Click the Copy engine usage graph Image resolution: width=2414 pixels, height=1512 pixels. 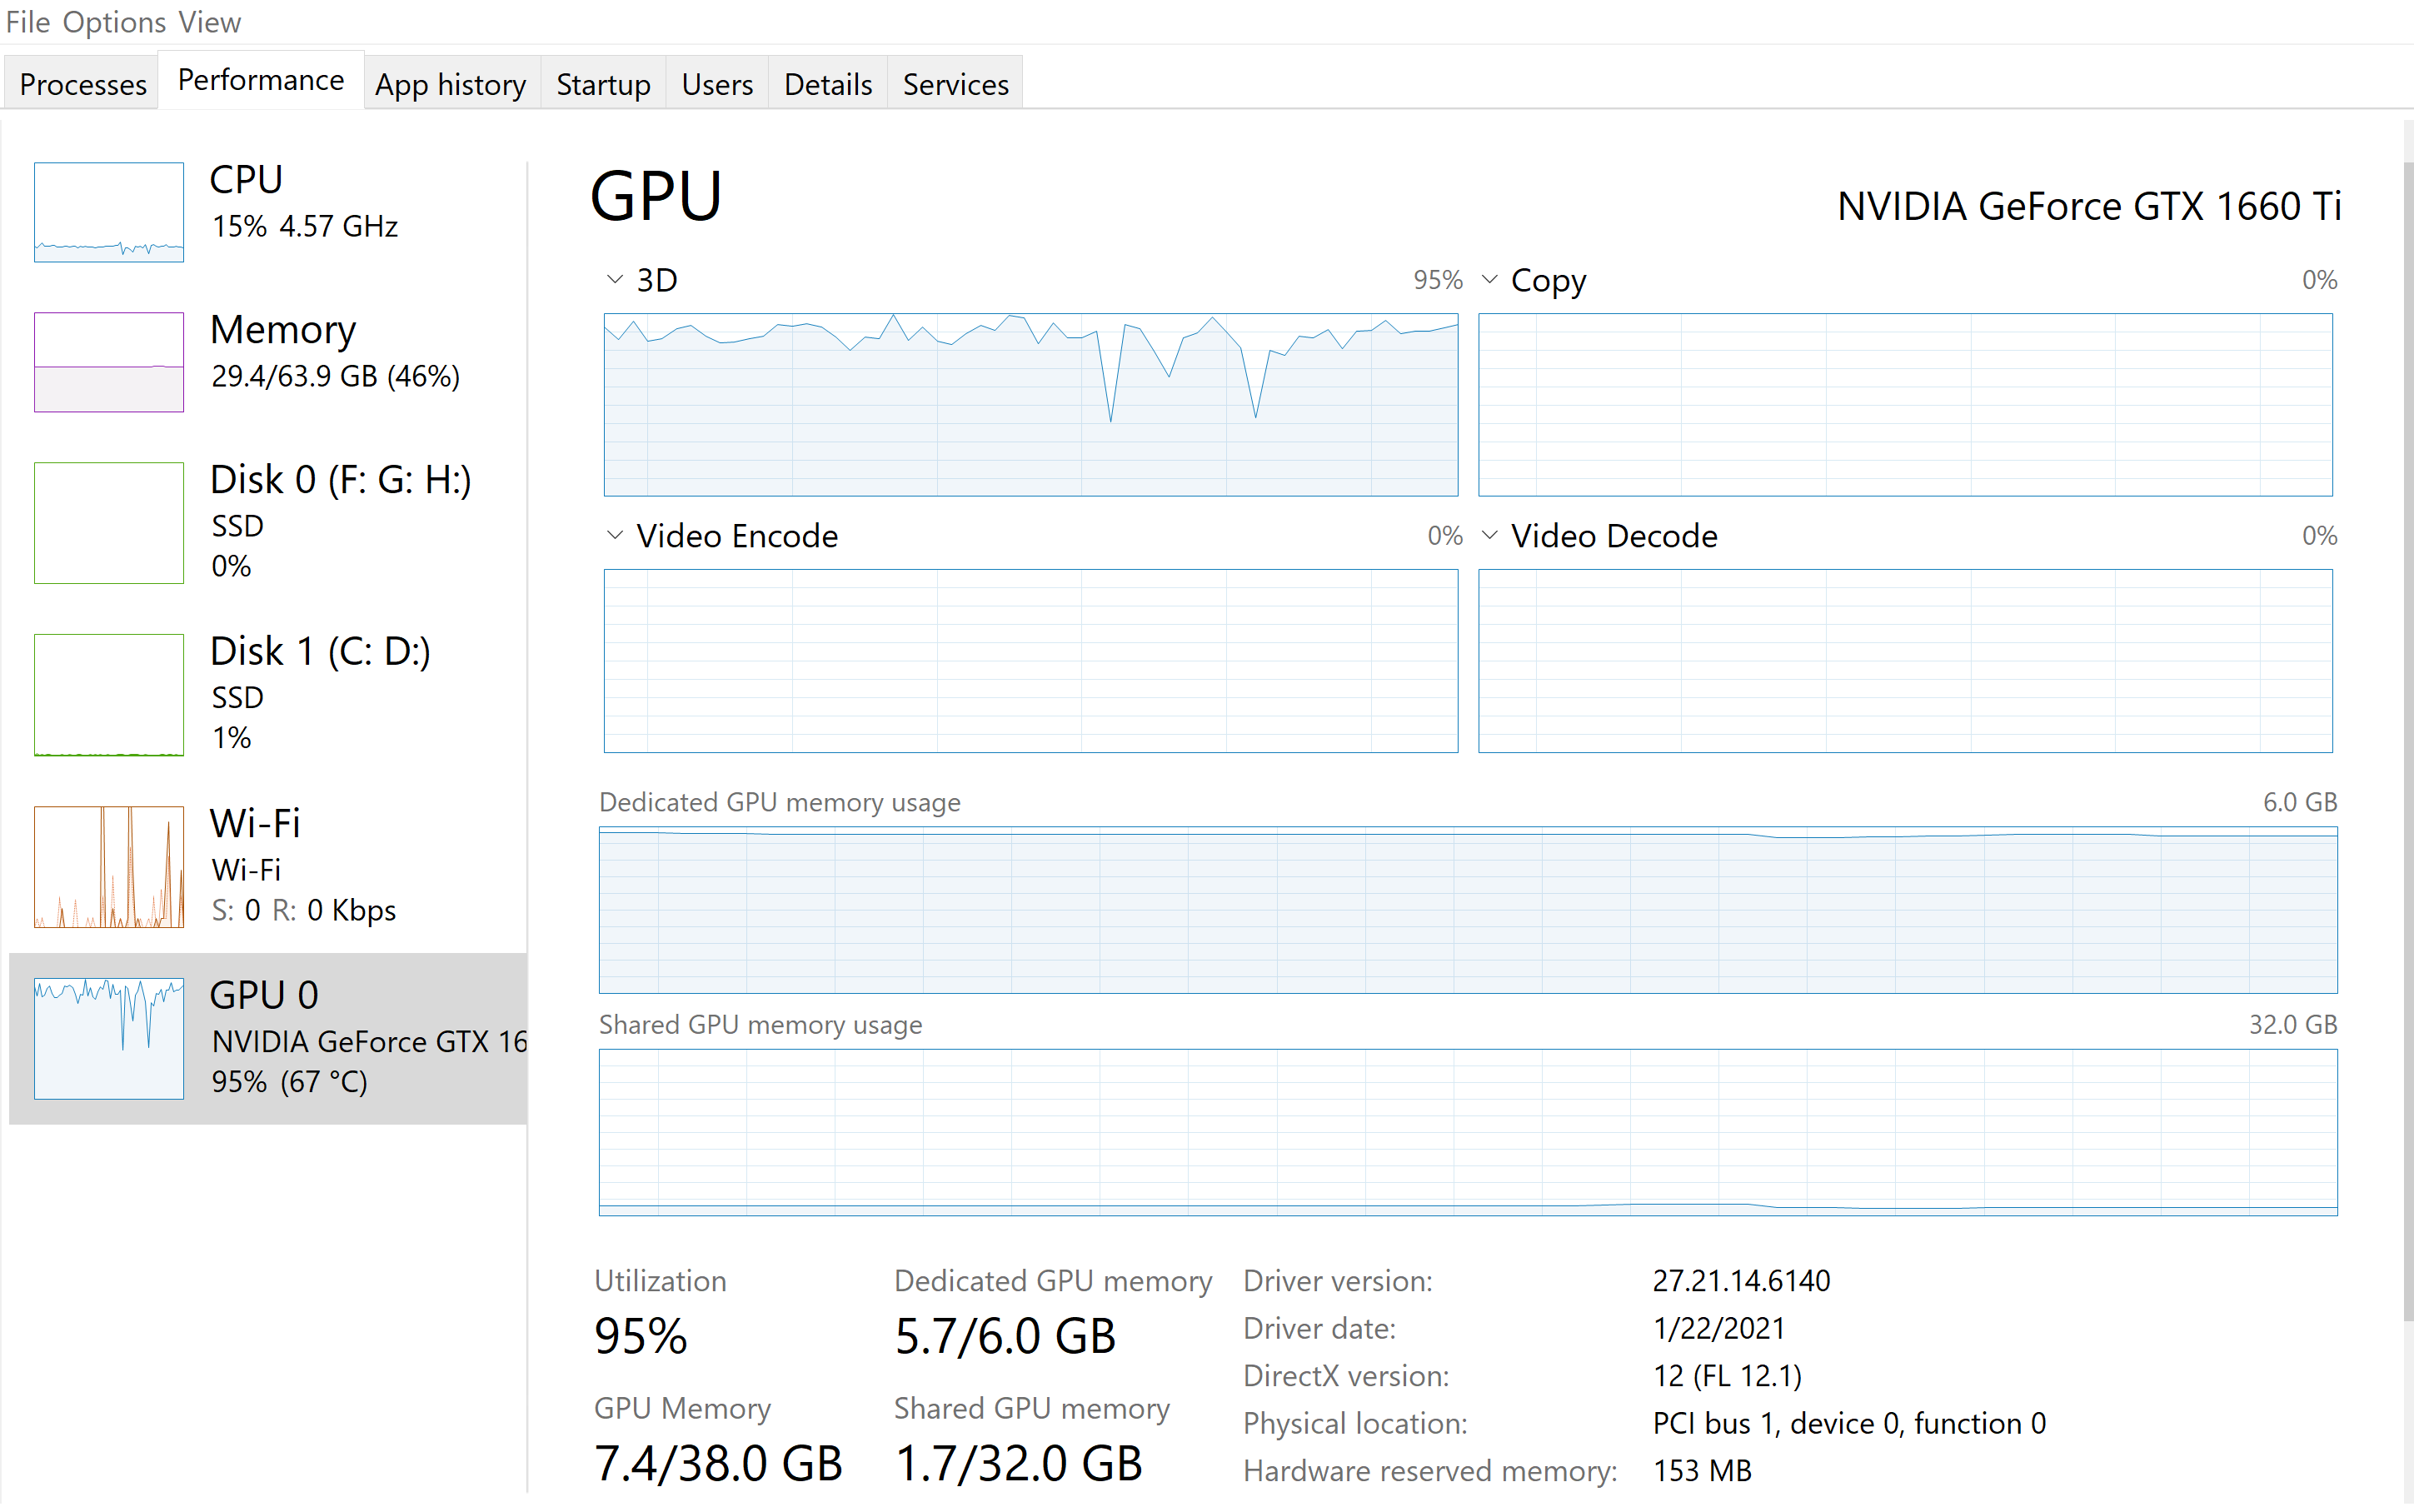1905,405
